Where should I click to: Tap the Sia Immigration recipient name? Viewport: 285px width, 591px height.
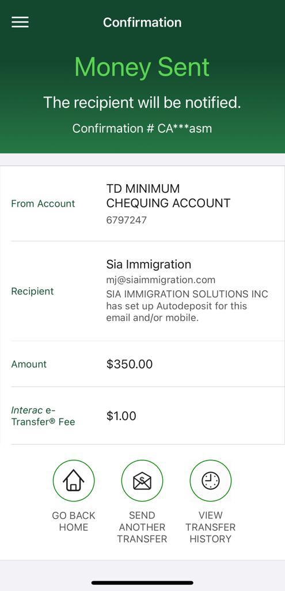coord(149,264)
